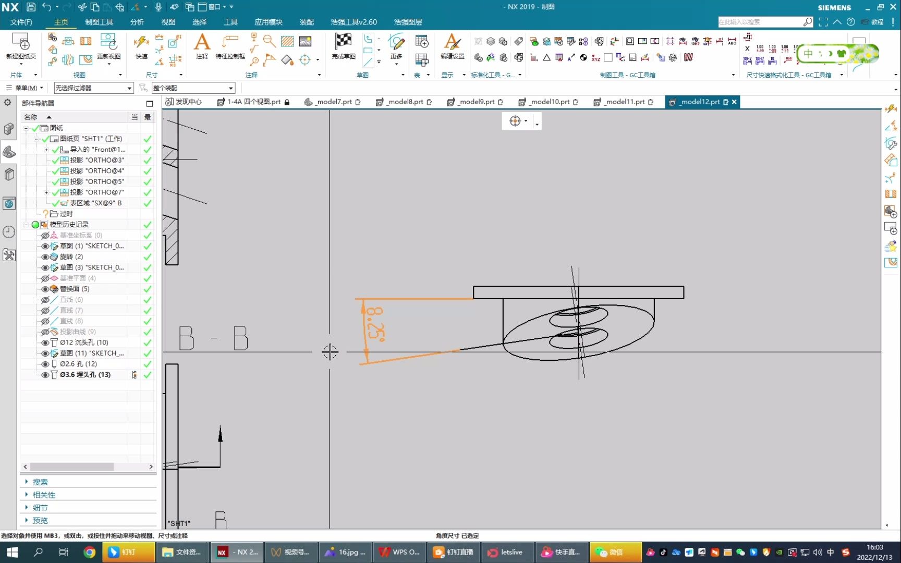Click the Finish Sketch checkered flag
Image resolution: width=901 pixels, height=563 pixels.
coord(343,42)
